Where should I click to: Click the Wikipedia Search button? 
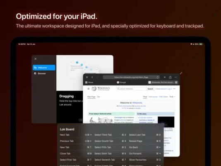pyautogui.click(x=150, y=89)
